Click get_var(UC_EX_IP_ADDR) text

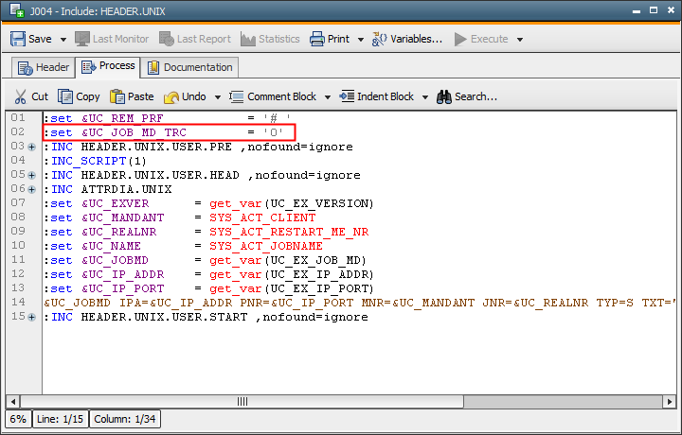click(x=292, y=275)
